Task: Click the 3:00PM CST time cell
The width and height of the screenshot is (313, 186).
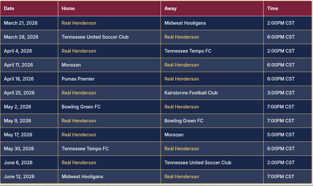Action: pyautogui.click(x=281, y=93)
